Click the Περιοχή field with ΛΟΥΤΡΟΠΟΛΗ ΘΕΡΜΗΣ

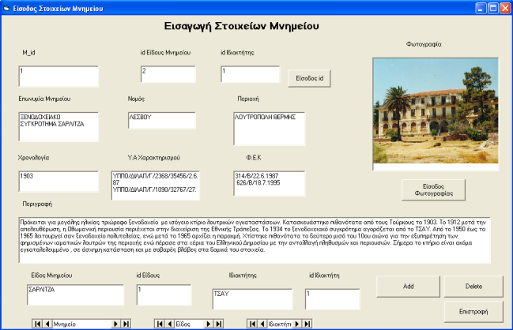coord(270,129)
